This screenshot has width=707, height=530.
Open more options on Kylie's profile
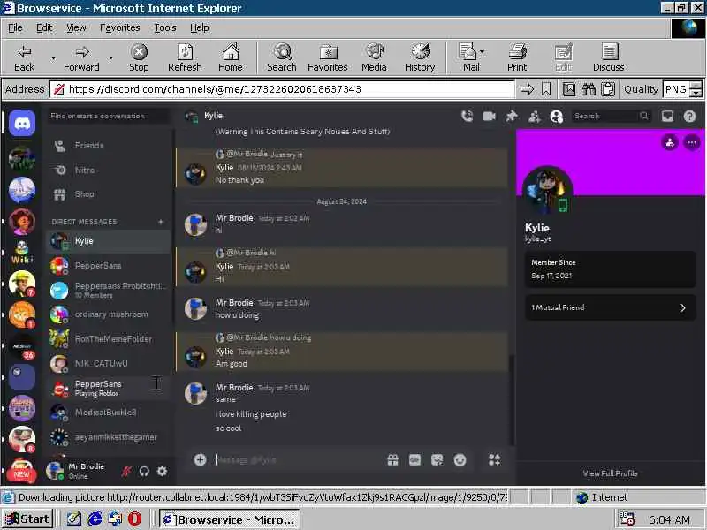point(692,142)
